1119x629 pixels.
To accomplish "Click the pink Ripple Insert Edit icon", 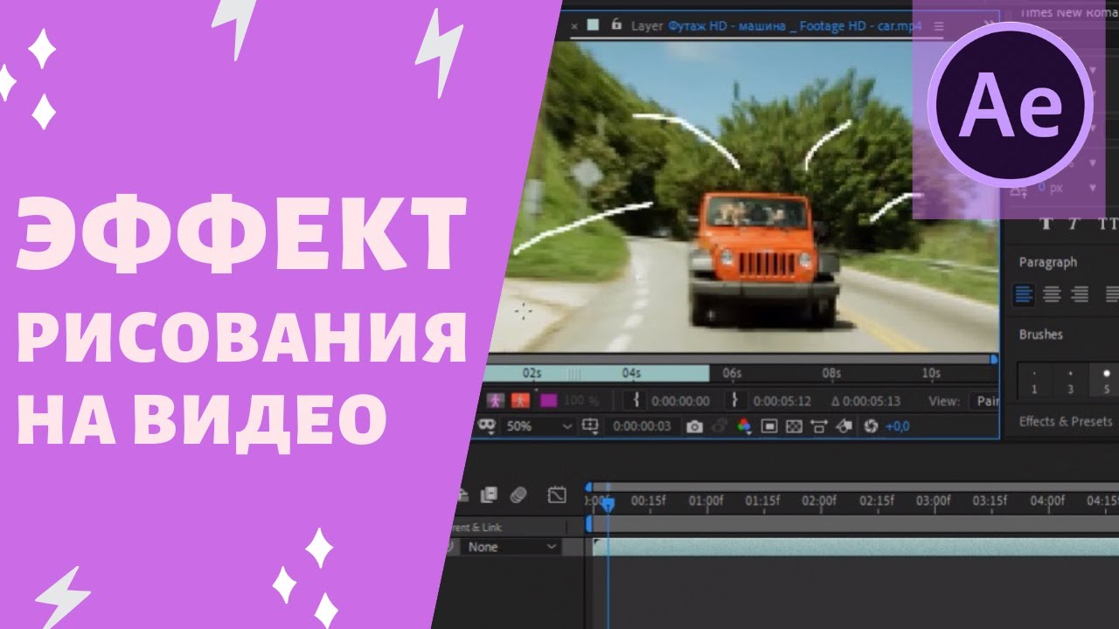I will (x=496, y=401).
